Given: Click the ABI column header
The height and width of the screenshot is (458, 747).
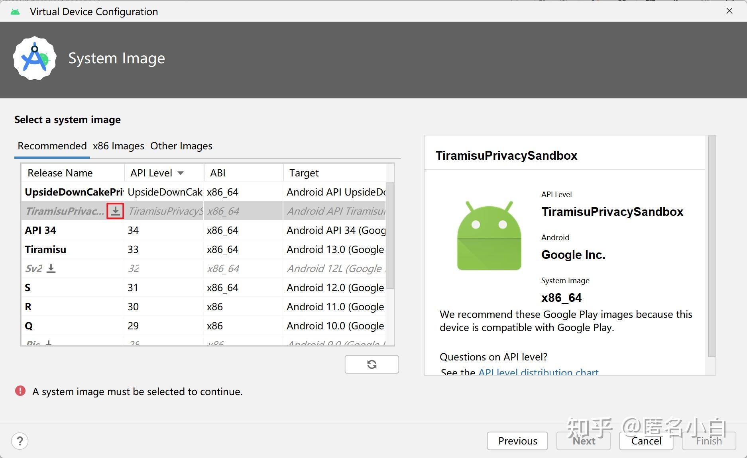Looking at the screenshot, I should point(244,173).
